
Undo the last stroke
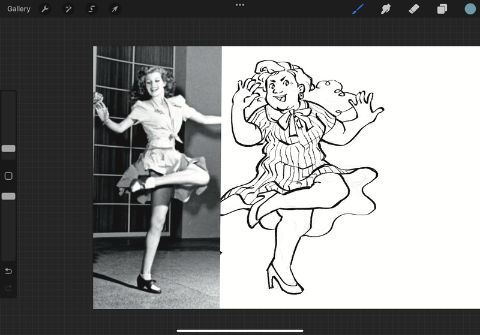[8, 271]
